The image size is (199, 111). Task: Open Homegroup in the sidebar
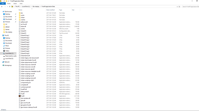pyautogui.click(x=8, y=65)
